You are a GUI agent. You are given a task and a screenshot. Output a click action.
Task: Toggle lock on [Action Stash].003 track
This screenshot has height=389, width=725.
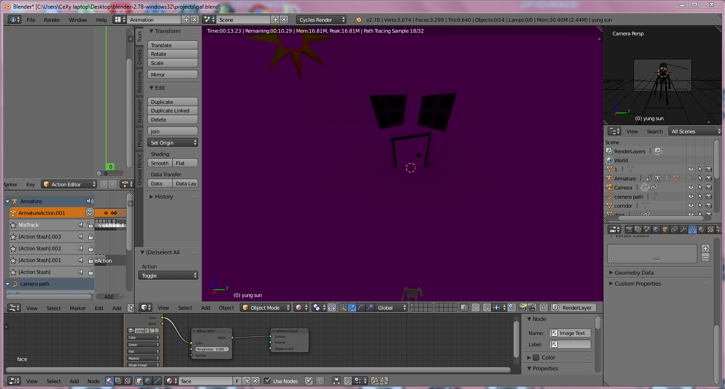point(91,237)
